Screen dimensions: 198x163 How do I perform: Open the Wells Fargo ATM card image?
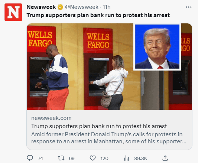pos(109,66)
